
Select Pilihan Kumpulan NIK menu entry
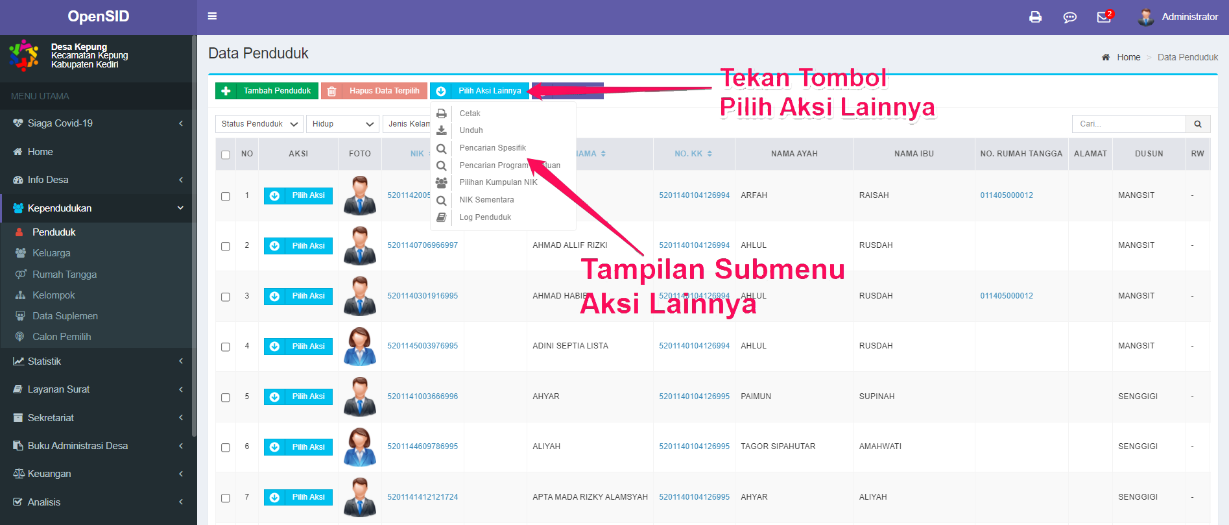pyautogui.click(x=498, y=182)
